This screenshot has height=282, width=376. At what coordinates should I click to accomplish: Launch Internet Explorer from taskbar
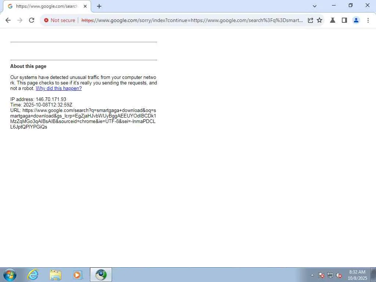point(33,275)
